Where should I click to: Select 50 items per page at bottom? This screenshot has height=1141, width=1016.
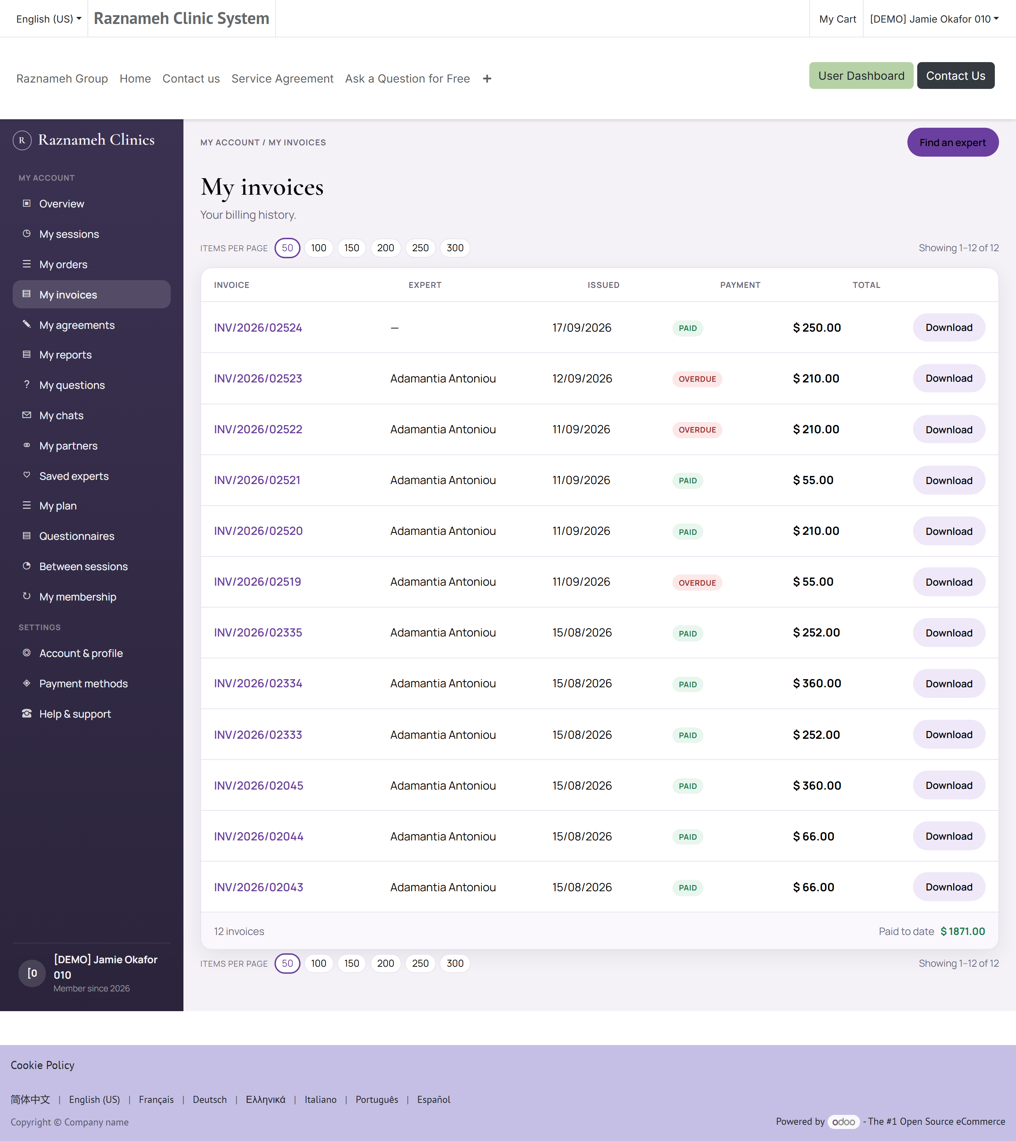click(x=288, y=964)
